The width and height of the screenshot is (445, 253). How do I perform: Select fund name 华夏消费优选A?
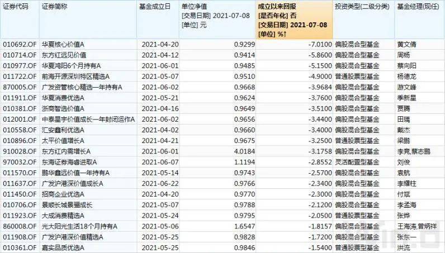click(63, 98)
